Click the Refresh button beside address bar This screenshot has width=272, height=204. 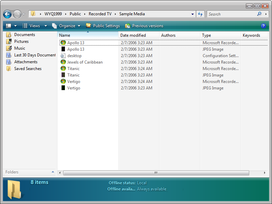click(x=200, y=14)
